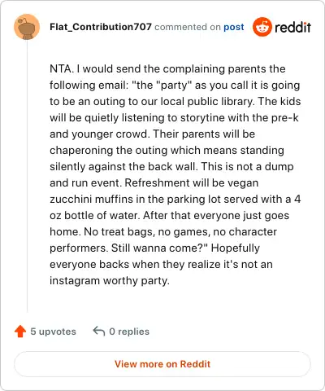Screen dimensions: 325x391
Task: Click the misspelled word "storytine"
Action: coord(202,117)
